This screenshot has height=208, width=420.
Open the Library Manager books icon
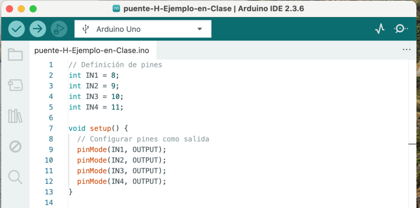[x=15, y=116]
